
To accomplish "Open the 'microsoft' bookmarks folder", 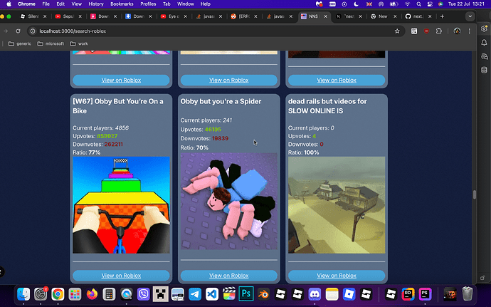I will pos(51,43).
